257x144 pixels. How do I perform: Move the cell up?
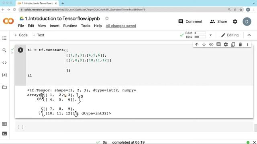197,44
